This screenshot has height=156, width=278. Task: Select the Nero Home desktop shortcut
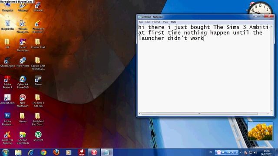(x=23, y=62)
